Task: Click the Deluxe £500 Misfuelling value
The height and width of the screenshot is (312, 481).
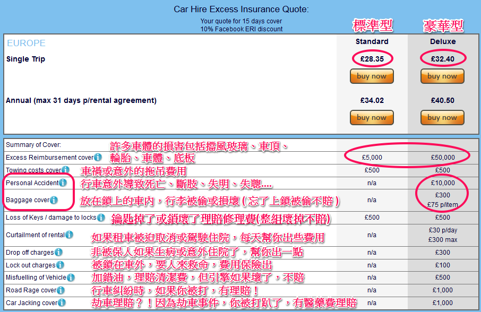Action: pyautogui.click(x=443, y=278)
